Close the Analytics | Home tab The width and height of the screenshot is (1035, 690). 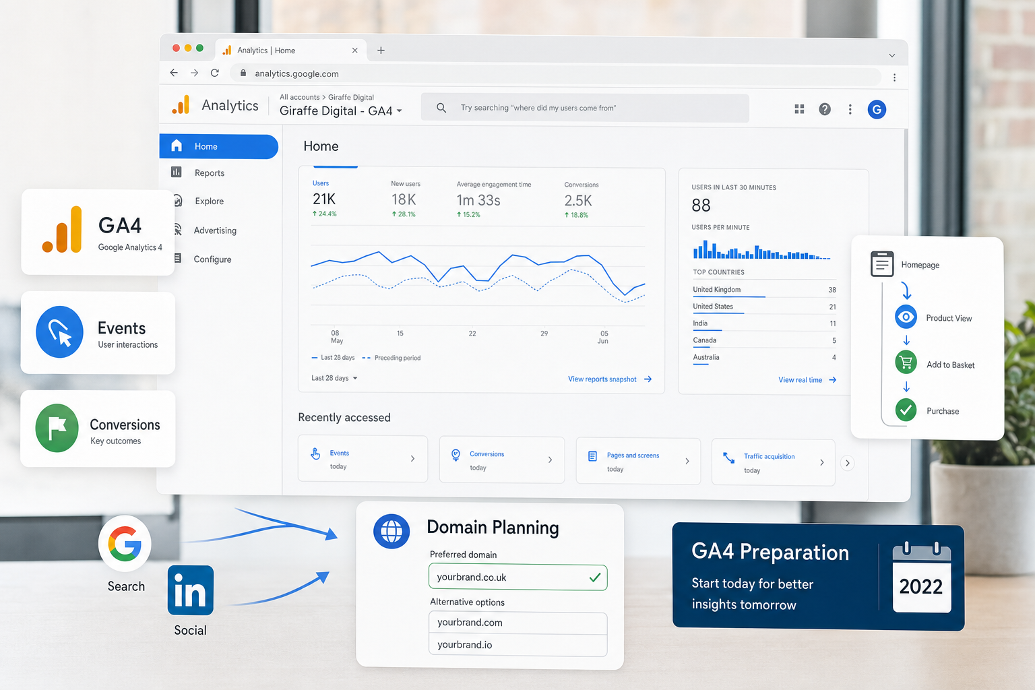[355, 51]
